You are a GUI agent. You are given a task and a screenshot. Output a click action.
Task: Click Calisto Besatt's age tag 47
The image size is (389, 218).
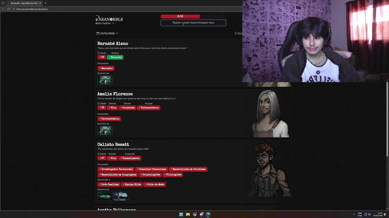(x=102, y=158)
